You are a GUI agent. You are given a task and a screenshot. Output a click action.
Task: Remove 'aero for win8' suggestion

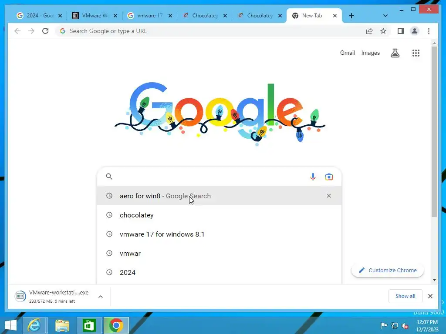[x=328, y=196]
